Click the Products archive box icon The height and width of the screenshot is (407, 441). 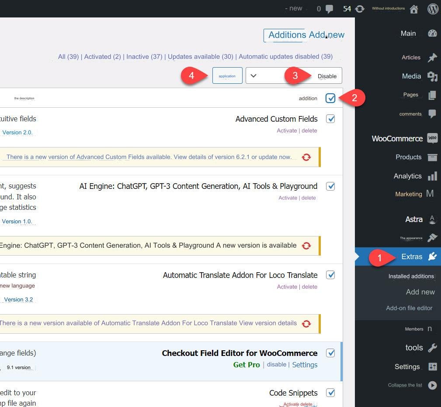432,157
